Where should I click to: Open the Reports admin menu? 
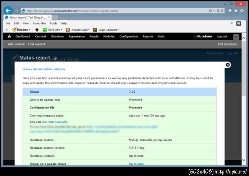pyautogui.click(x=148, y=36)
